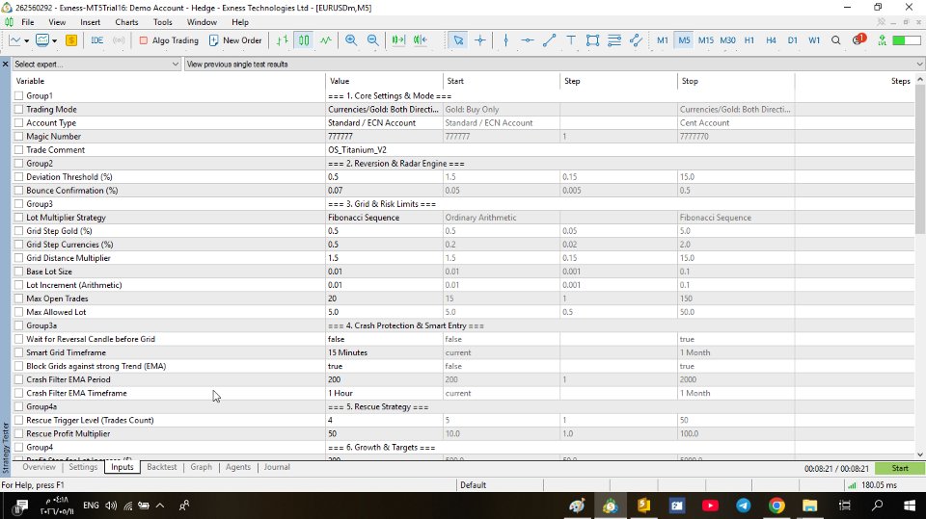Zoom in on the chart
Screen dimensions: 926x519
tap(351, 40)
